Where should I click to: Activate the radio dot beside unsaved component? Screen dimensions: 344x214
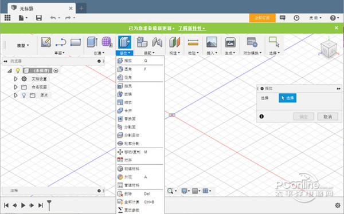[56, 71]
